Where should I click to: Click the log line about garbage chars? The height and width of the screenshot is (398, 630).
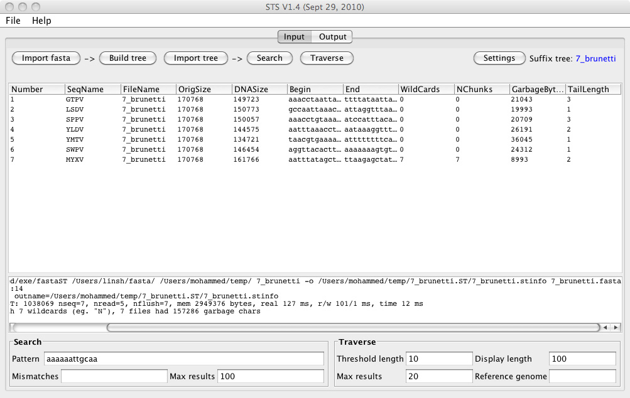(136, 312)
